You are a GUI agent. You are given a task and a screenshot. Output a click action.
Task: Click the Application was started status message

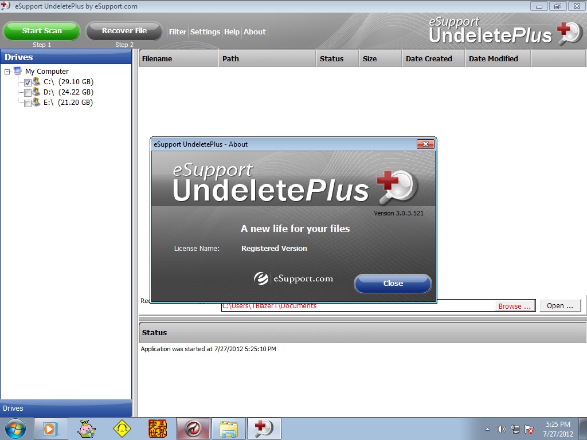coord(208,349)
